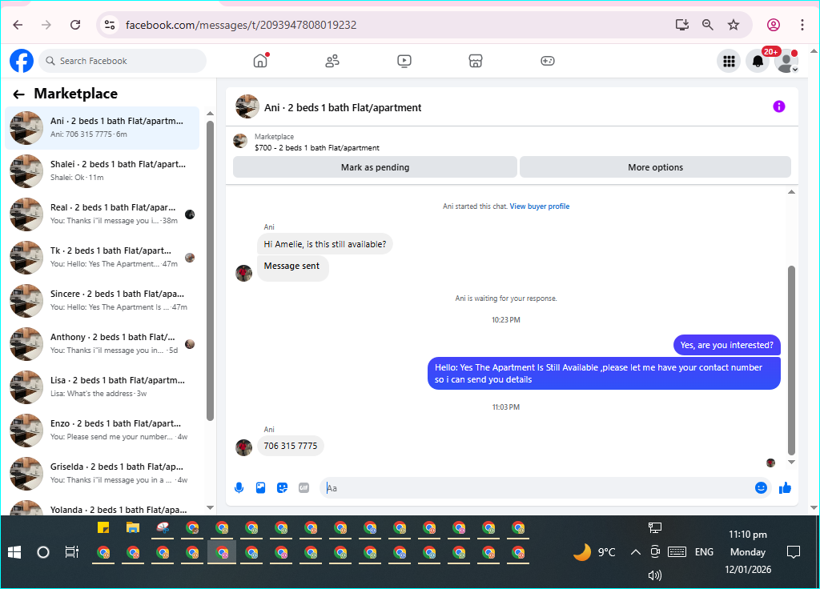Show hidden system tray icons chevron
820x589 pixels.
[635, 552]
